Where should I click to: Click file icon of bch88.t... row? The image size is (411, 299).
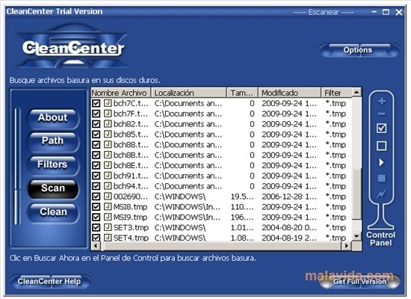coord(108,144)
